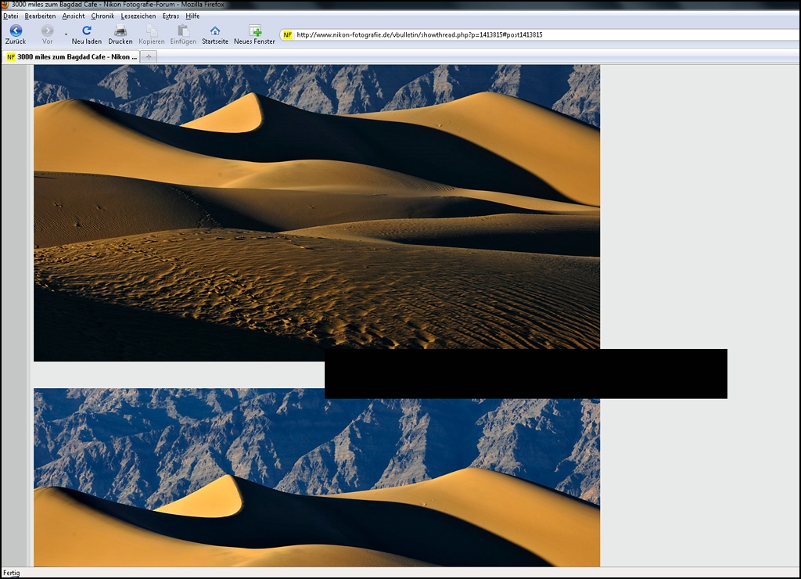The width and height of the screenshot is (801, 579).
Task: Open the Chronik menu
Action: point(102,16)
